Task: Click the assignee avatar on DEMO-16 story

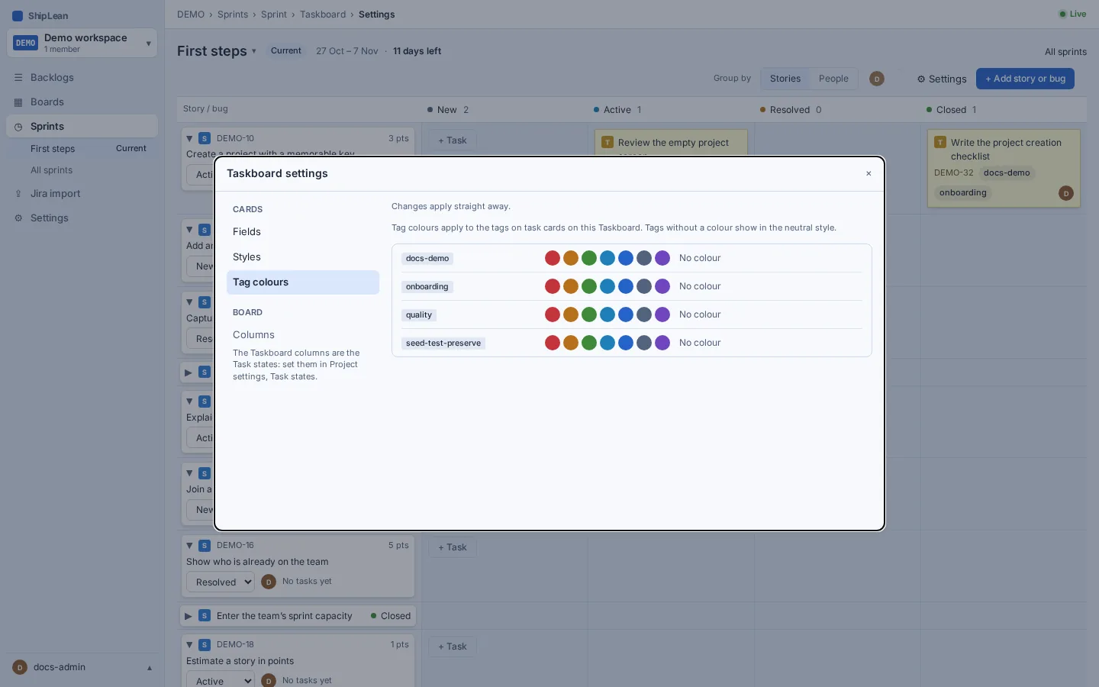Action: pos(269,582)
